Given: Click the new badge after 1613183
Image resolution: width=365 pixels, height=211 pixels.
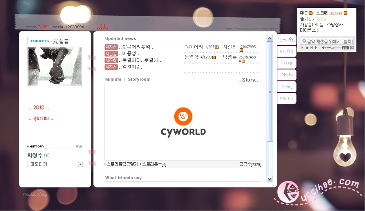Looking at the screenshot, I should (346, 13).
